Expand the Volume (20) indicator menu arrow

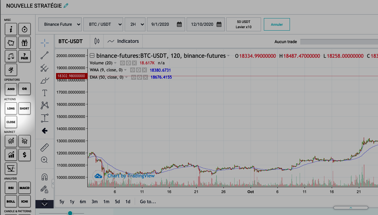coord(115,63)
